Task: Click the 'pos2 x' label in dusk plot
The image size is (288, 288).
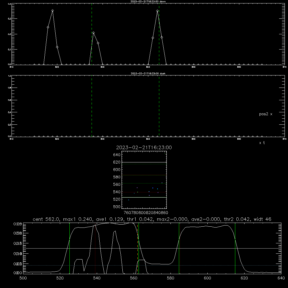Action: [266, 114]
